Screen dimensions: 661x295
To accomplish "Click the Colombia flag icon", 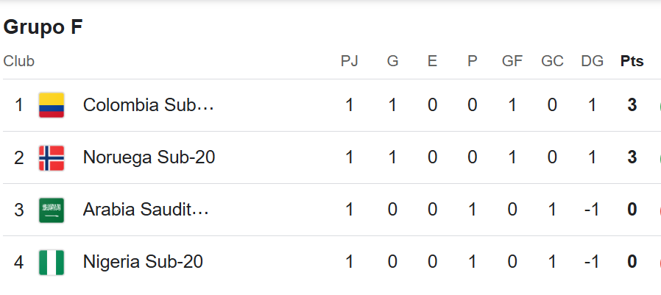I will (x=52, y=105).
